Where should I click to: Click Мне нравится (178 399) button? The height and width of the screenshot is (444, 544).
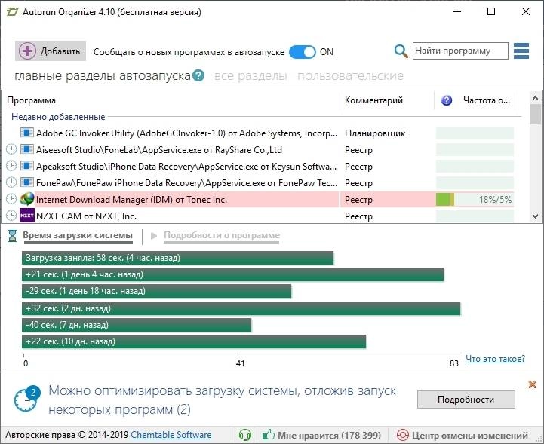tap(321, 435)
